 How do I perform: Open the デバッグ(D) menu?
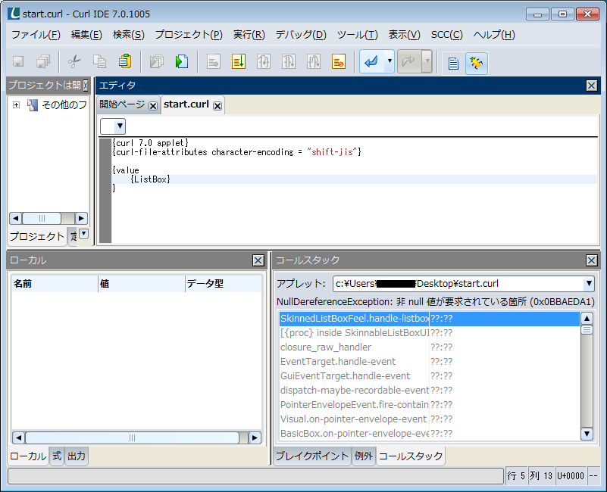pyautogui.click(x=301, y=35)
